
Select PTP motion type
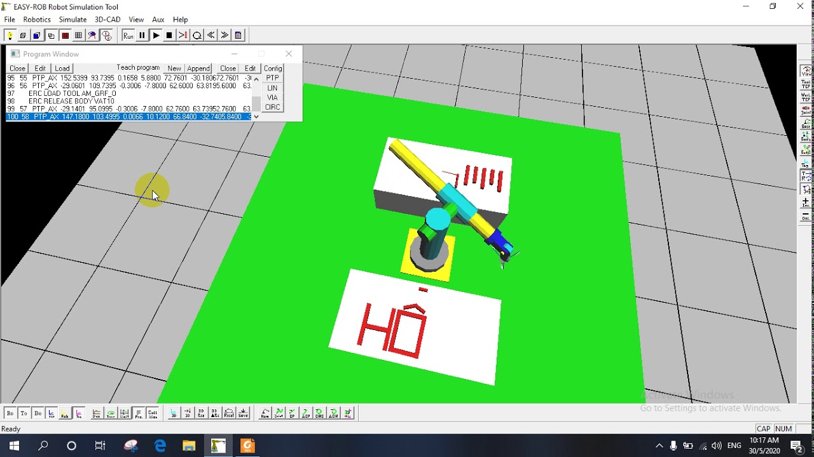[x=272, y=78]
